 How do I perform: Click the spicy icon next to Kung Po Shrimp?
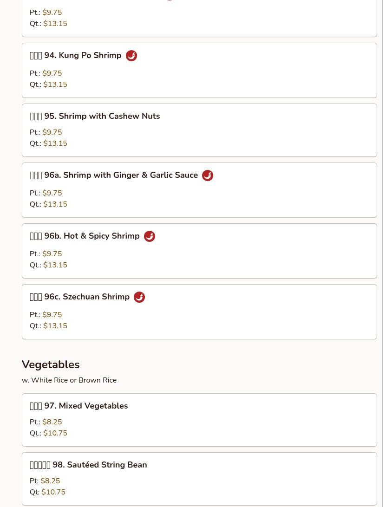pos(131,56)
